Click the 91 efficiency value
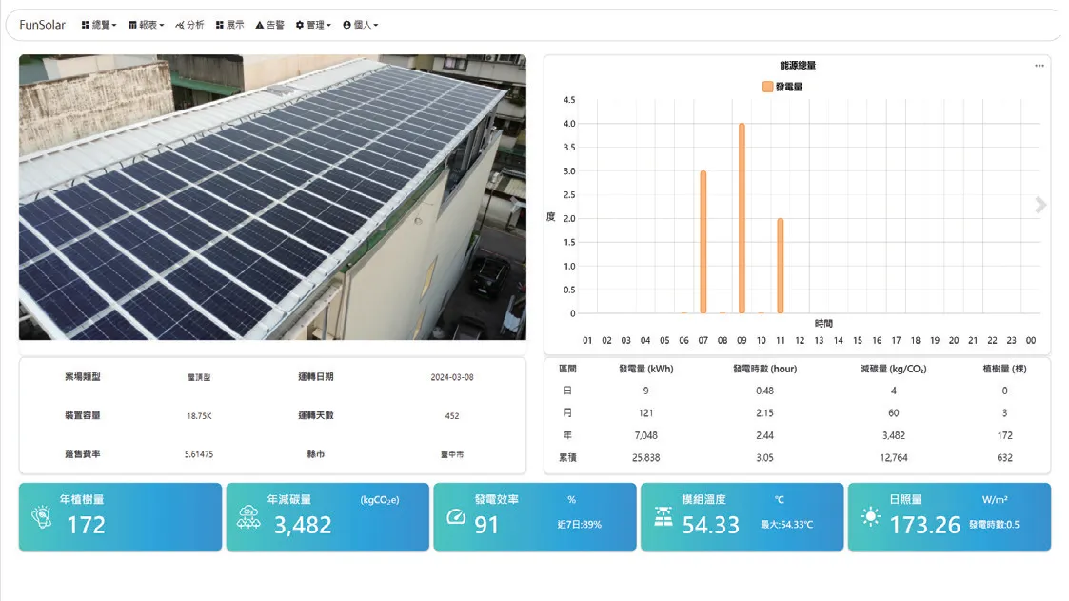The image size is (1069, 601). tap(486, 525)
